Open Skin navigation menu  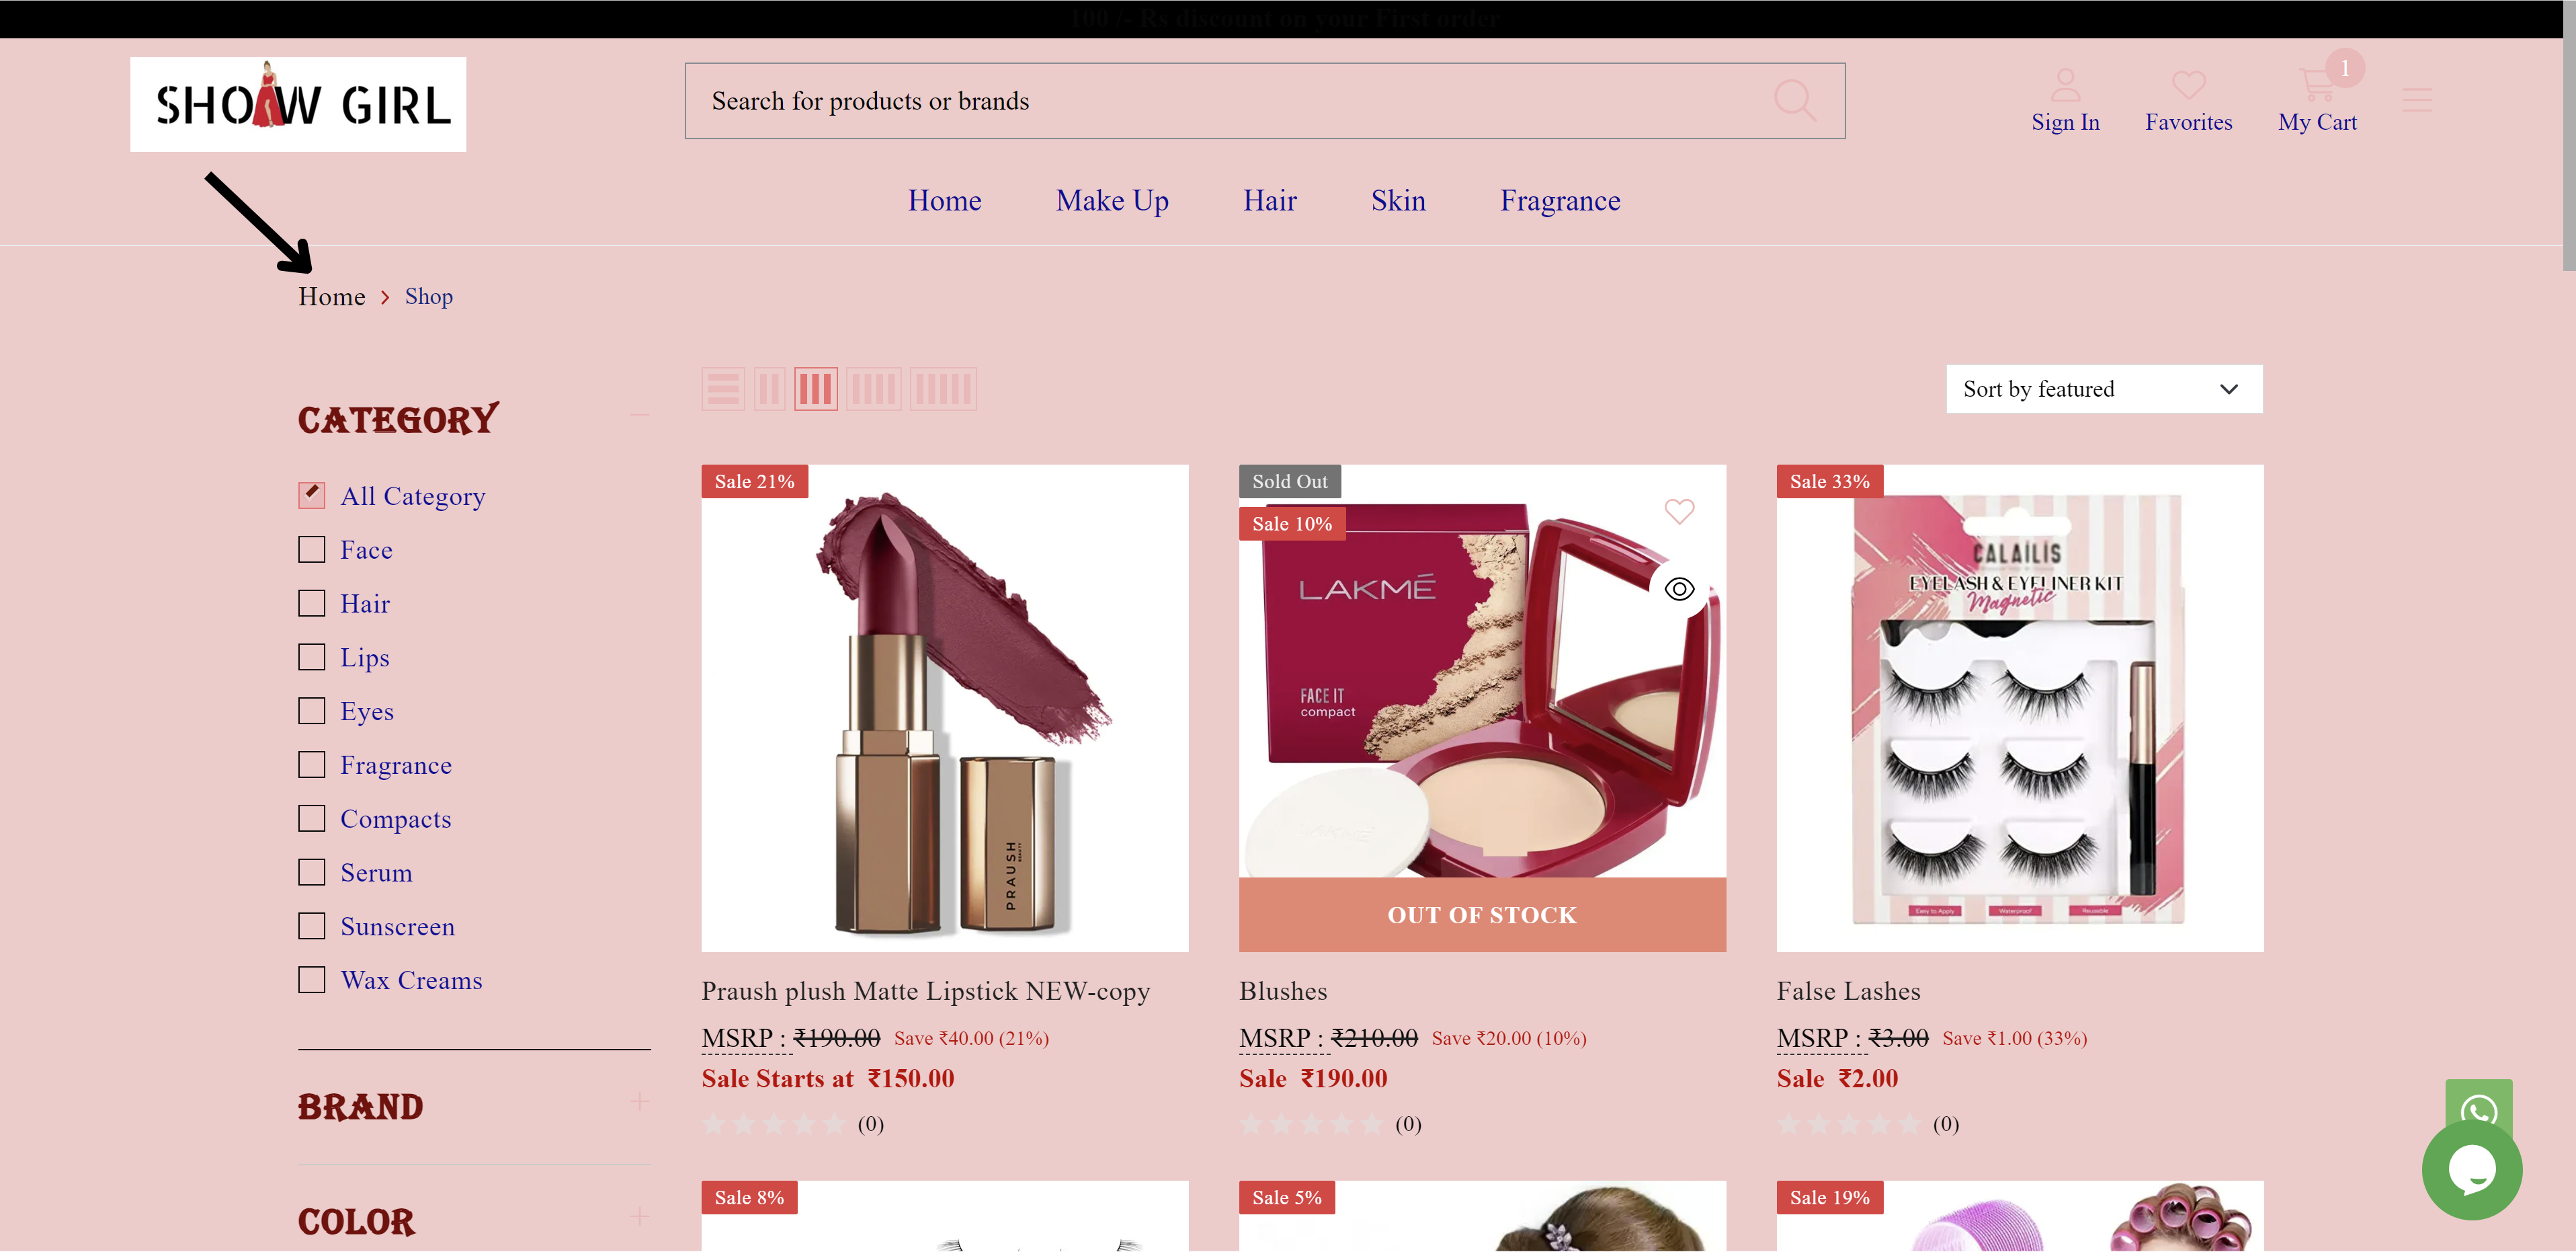click(1397, 201)
